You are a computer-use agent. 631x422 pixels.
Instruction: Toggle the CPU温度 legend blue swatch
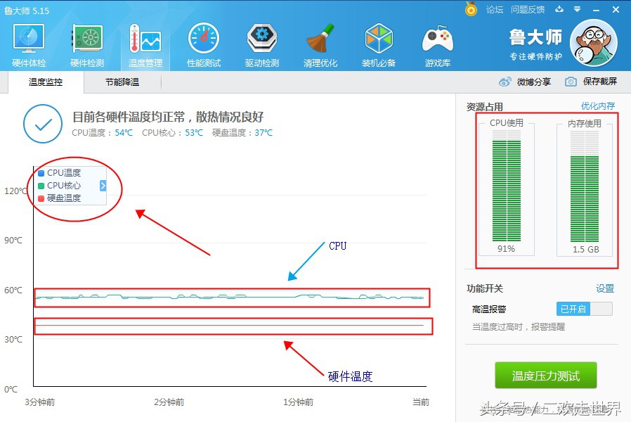[41, 173]
